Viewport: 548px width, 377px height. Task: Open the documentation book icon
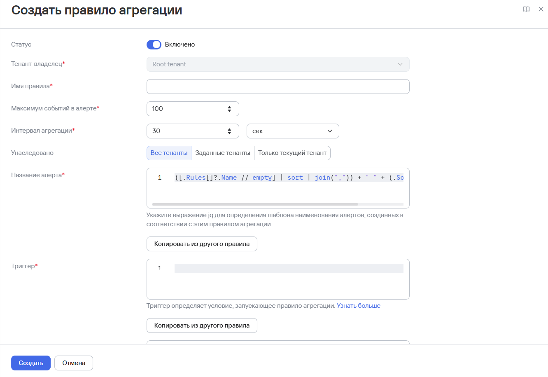coord(526,9)
